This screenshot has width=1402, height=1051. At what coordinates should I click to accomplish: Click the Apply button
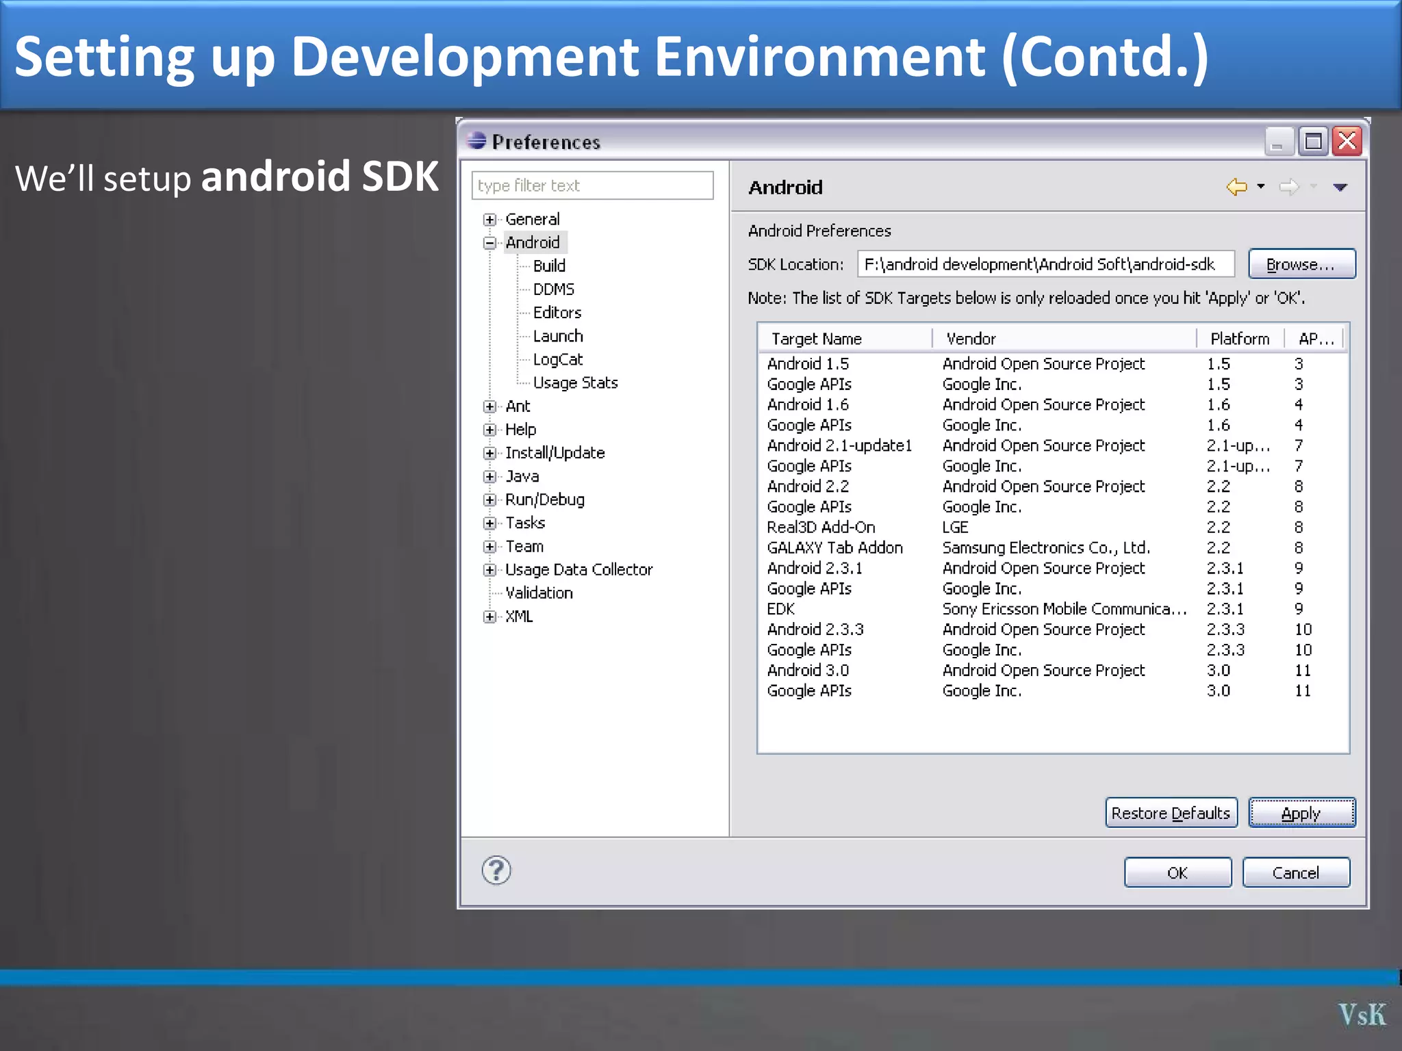1301,813
